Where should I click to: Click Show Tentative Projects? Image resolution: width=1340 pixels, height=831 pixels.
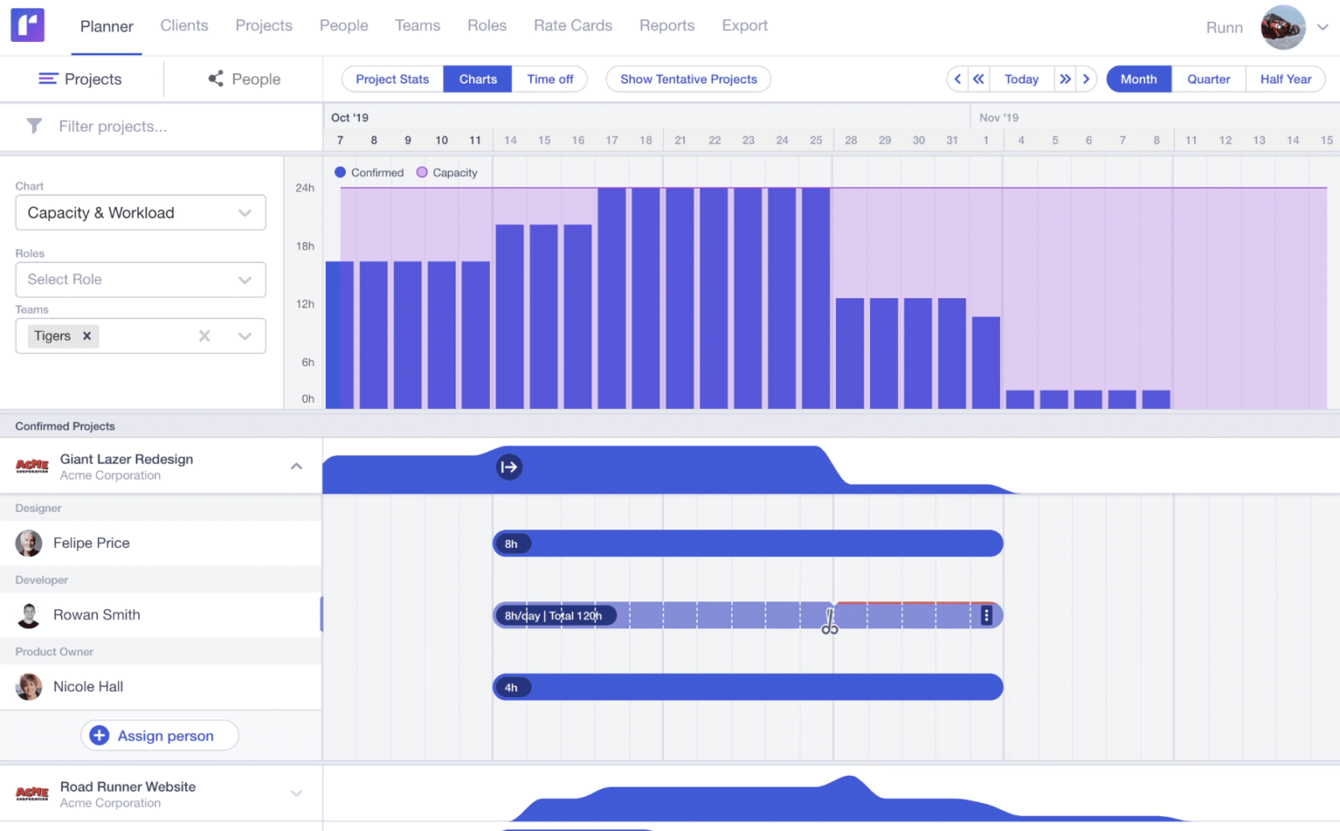tap(688, 79)
